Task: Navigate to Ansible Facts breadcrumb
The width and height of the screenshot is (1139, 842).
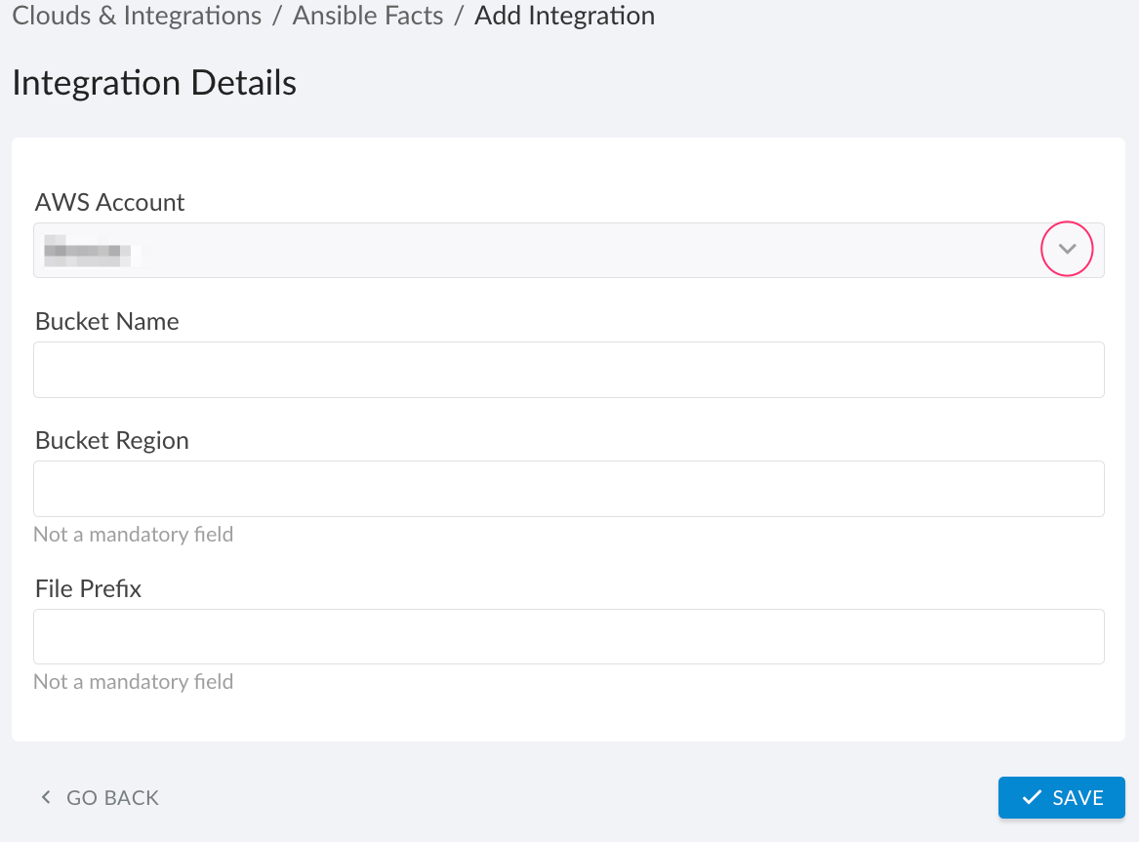Action: 368,16
